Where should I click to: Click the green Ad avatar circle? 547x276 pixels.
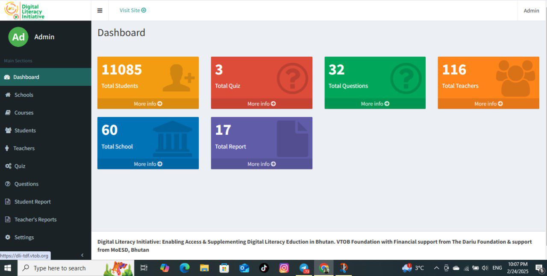click(x=18, y=37)
